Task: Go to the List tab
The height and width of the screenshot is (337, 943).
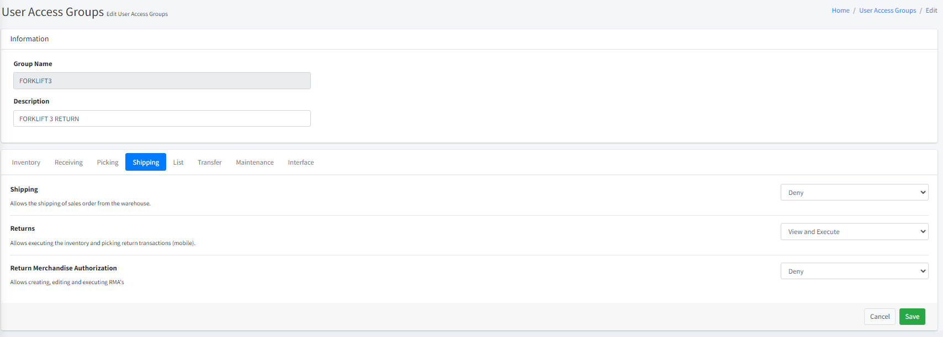Action: click(178, 162)
